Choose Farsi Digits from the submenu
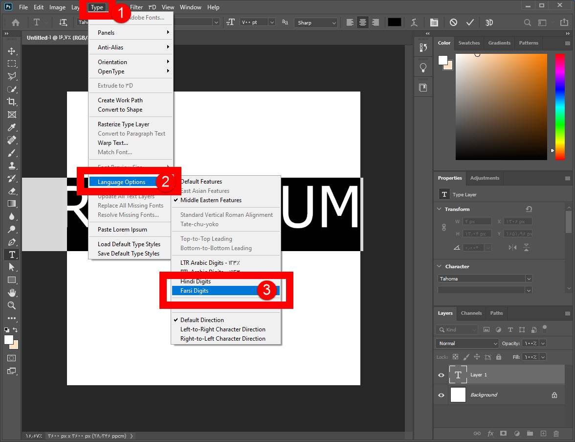The height and width of the screenshot is (442, 575). (x=194, y=291)
